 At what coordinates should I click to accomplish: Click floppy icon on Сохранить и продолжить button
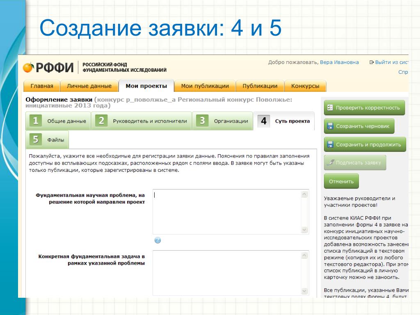(330, 145)
